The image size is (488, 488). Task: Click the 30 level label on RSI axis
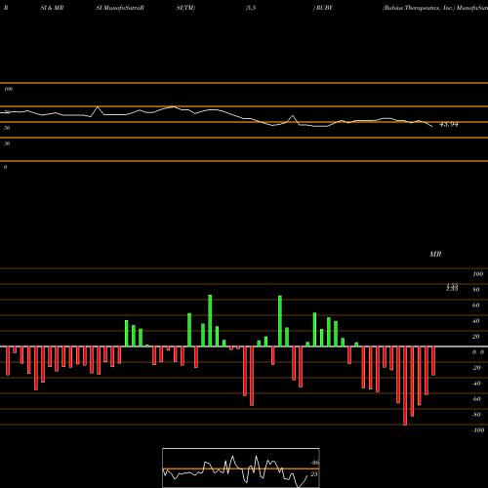tap(7, 143)
